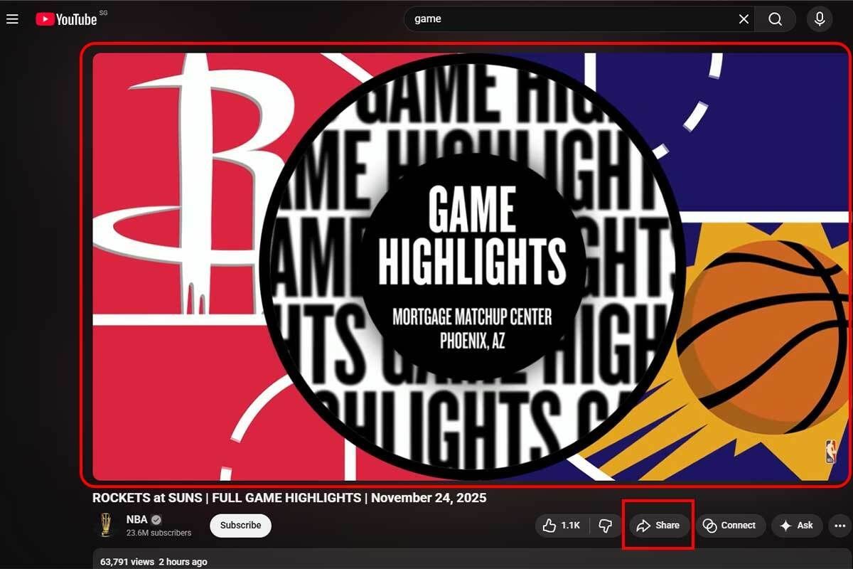Click the YouTube home logo
Screen dimensions: 853x569
pyautogui.click(x=67, y=19)
